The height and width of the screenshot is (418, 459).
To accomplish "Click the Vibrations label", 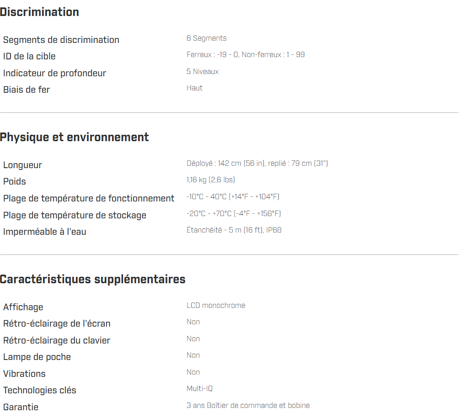I will [x=24, y=374].
